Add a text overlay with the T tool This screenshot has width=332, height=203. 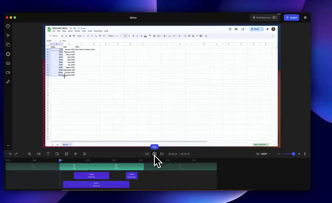pos(48,154)
